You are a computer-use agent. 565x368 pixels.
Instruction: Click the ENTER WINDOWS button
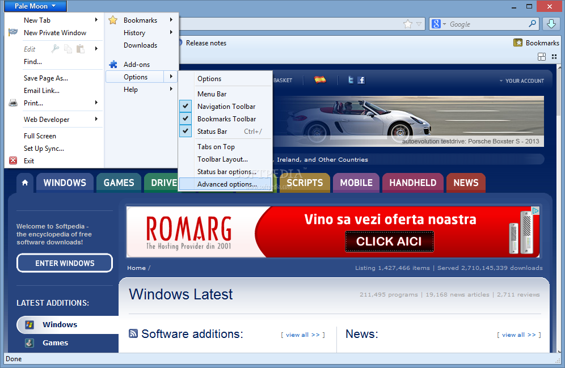[x=65, y=263]
